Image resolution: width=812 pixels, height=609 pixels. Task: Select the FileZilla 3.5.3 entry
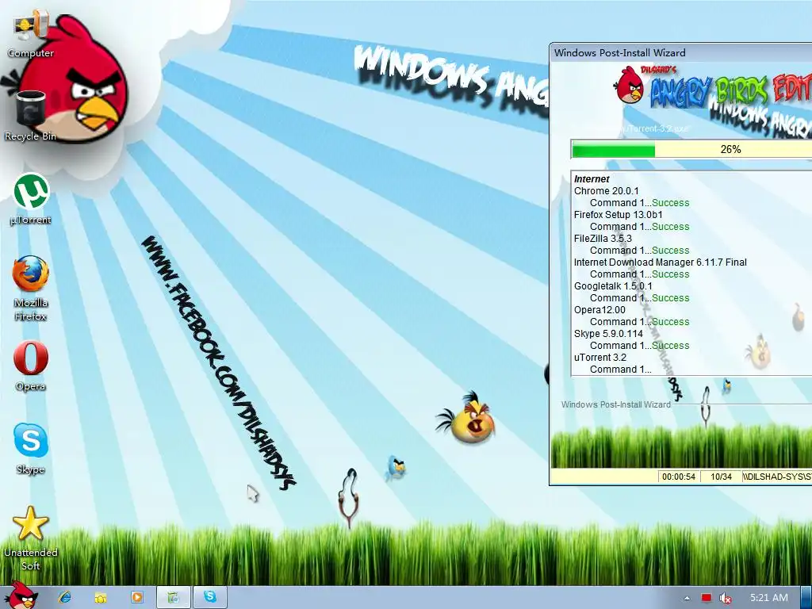point(603,238)
